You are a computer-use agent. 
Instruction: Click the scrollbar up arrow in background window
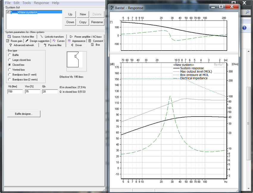249,51
